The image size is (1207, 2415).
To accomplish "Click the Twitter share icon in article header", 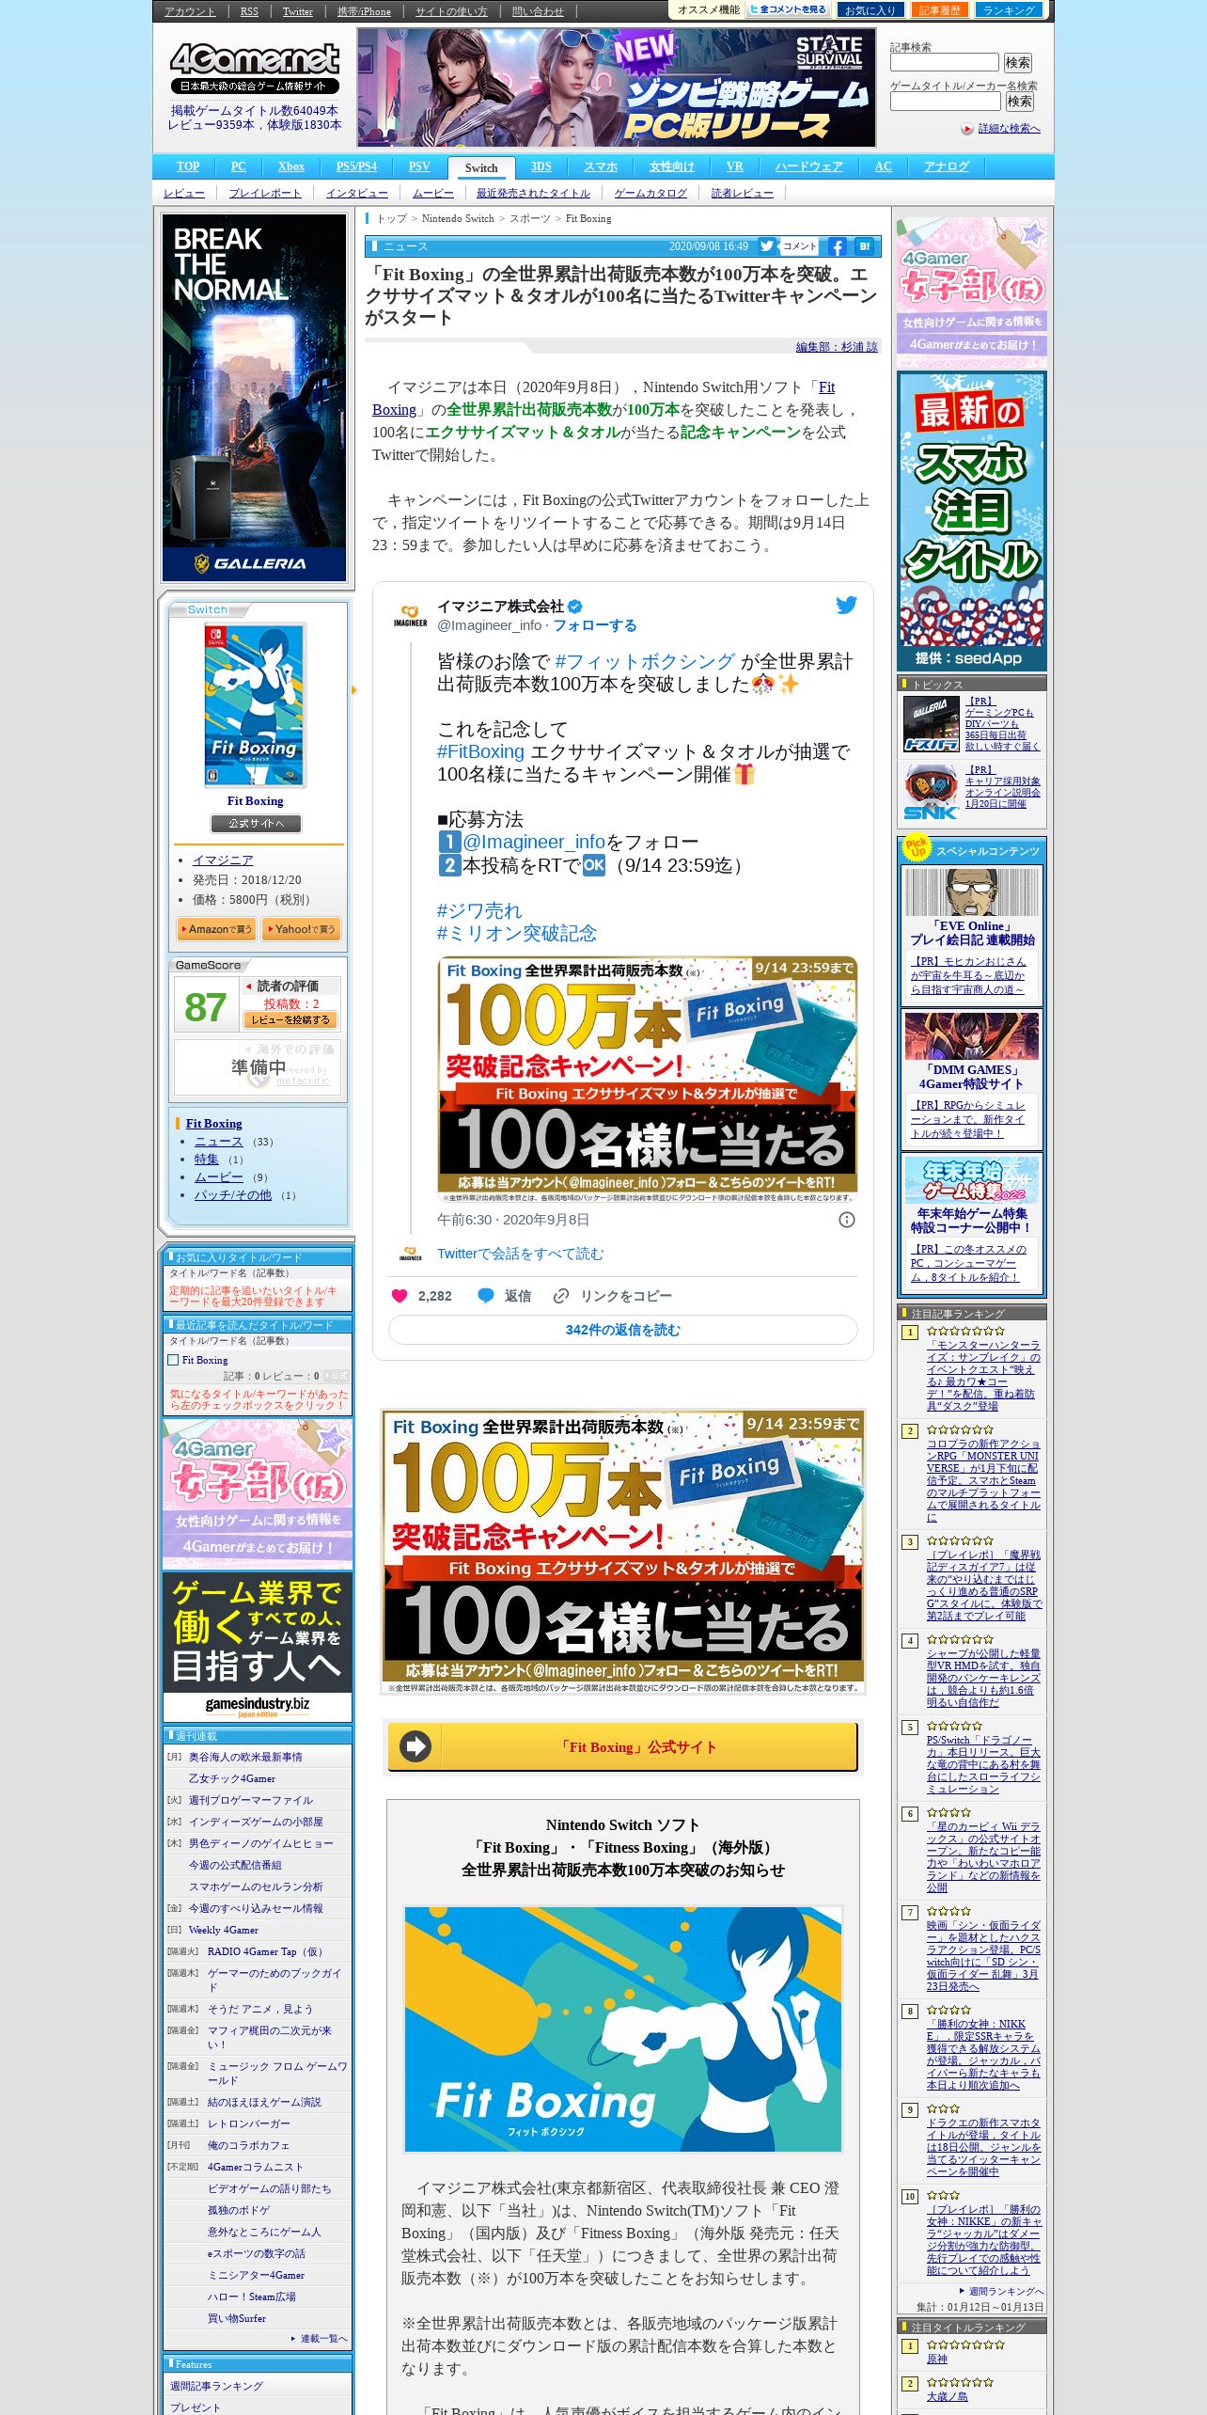I will coord(767,246).
